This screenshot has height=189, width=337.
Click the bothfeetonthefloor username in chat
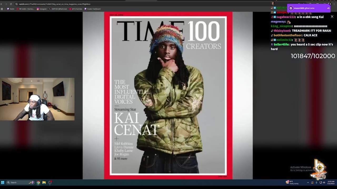coord(288,35)
